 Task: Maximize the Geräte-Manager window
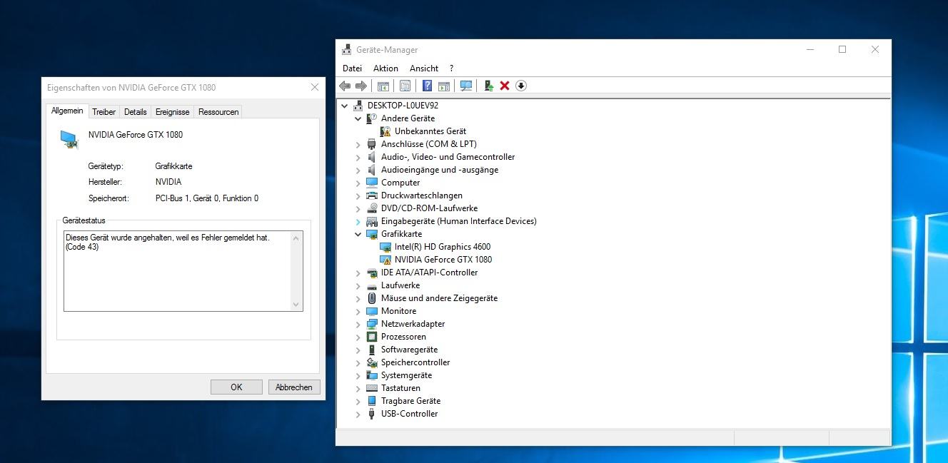(x=842, y=49)
